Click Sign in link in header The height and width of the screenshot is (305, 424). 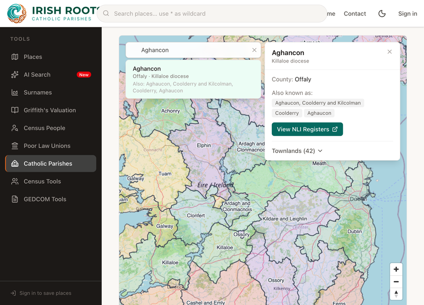click(x=408, y=14)
